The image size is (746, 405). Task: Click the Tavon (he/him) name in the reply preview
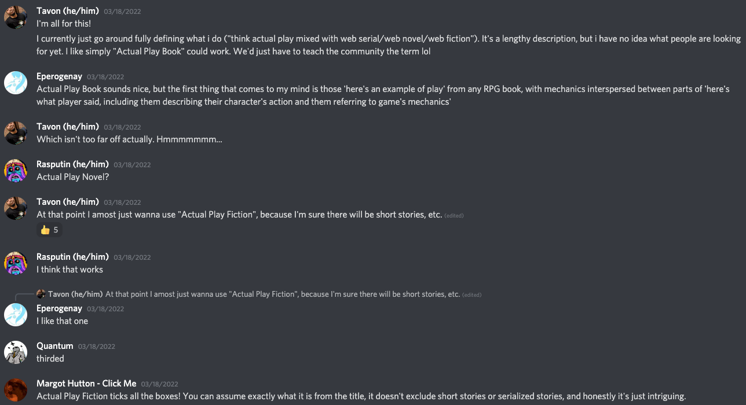(75, 294)
